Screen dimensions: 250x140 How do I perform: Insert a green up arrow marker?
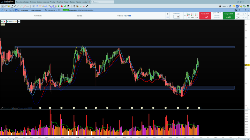59,6
